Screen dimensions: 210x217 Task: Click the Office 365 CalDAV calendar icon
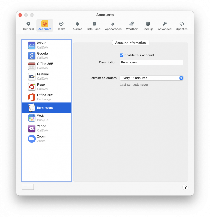point(32,66)
